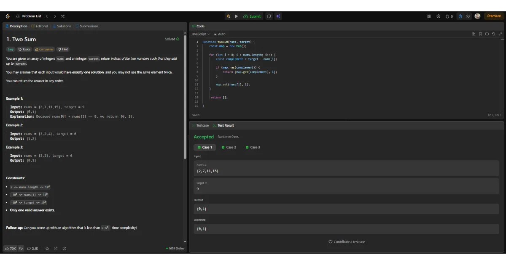Switch to the Editorial tab
506x265 pixels.
point(40,26)
